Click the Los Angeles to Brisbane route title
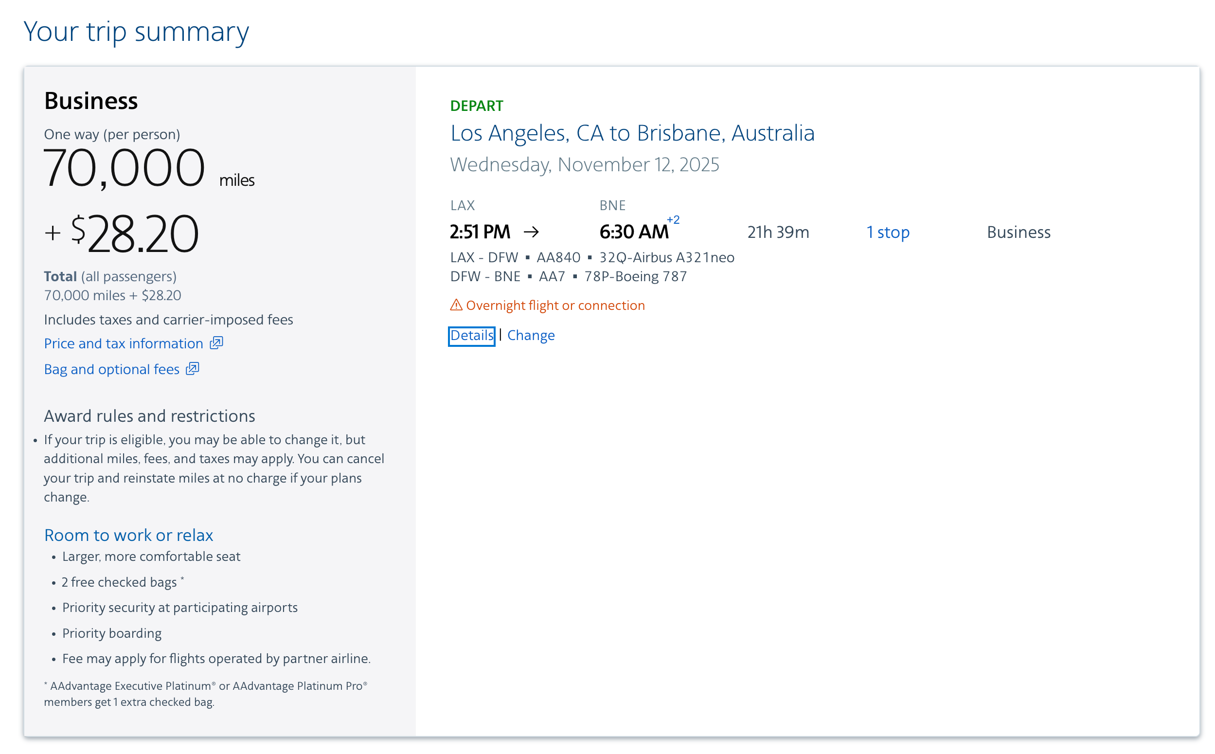1215x754 pixels. 632,133
